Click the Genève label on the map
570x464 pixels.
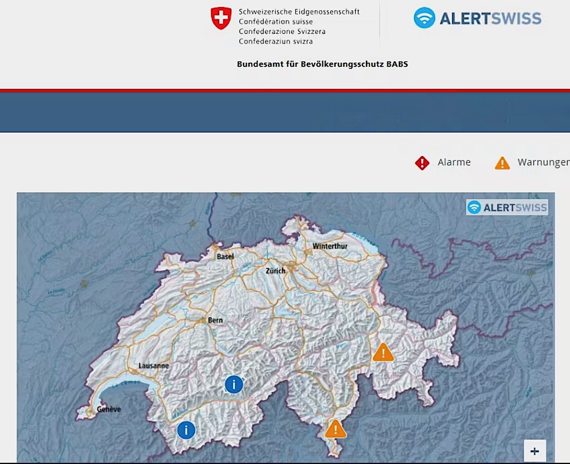click(109, 409)
